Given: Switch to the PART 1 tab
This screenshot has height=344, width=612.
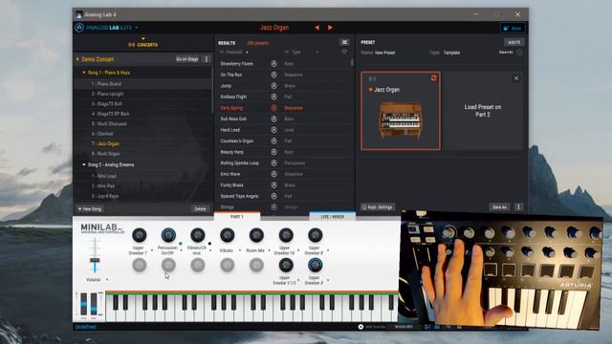Looking at the screenshot, I should click(x=237, y=217).
